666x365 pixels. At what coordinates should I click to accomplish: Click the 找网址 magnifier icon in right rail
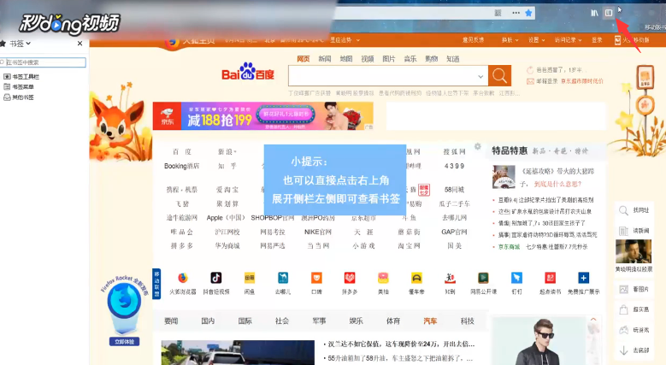[x=623, y=210]
